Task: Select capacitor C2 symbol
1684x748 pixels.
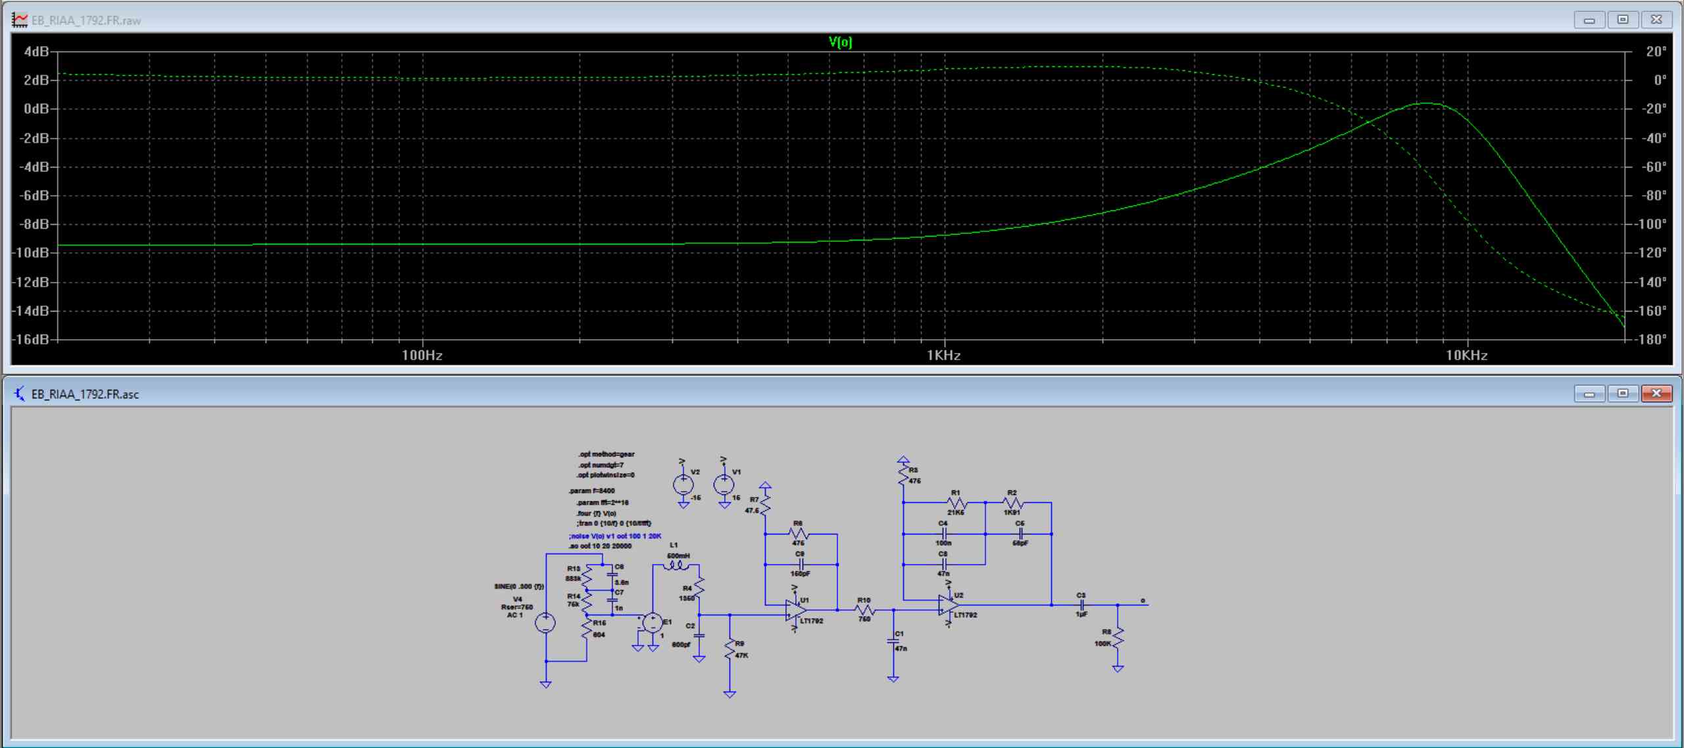Action: pyautogui.click(x=699, y=636)
